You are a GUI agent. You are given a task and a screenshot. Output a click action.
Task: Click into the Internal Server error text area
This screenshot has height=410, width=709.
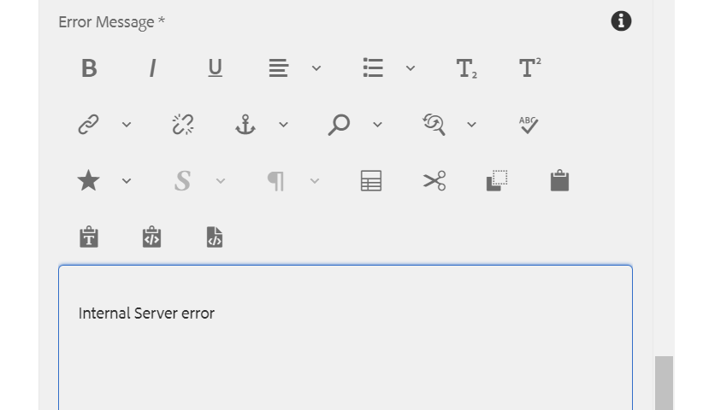point(346,337)
